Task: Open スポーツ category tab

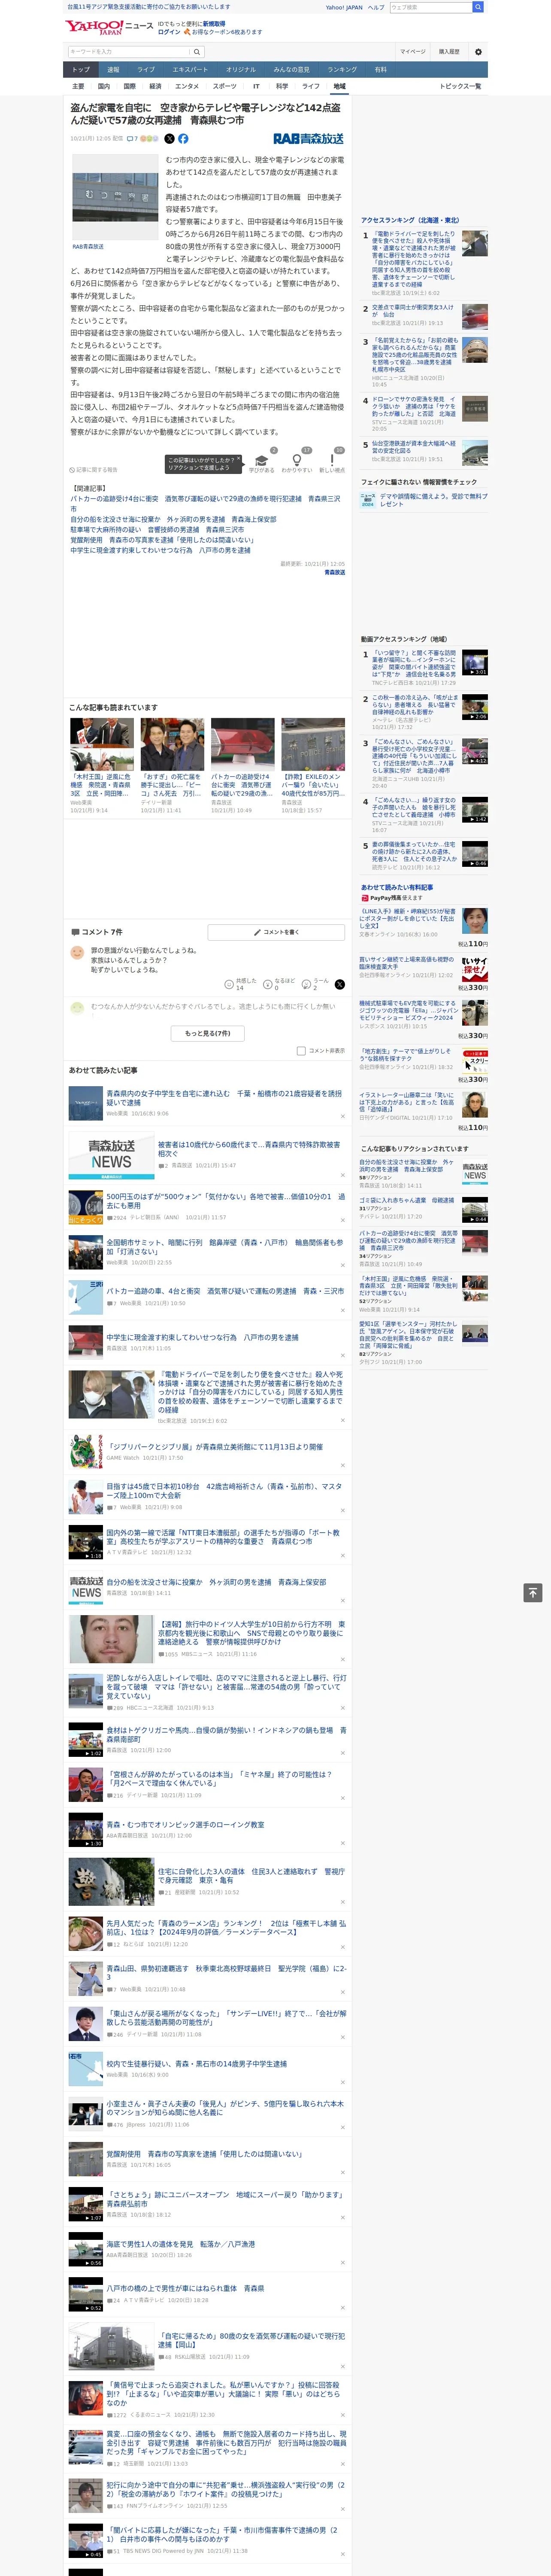Action: point(225,86)
